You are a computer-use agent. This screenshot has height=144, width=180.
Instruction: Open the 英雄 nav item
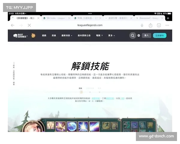[x=54, y=36]
